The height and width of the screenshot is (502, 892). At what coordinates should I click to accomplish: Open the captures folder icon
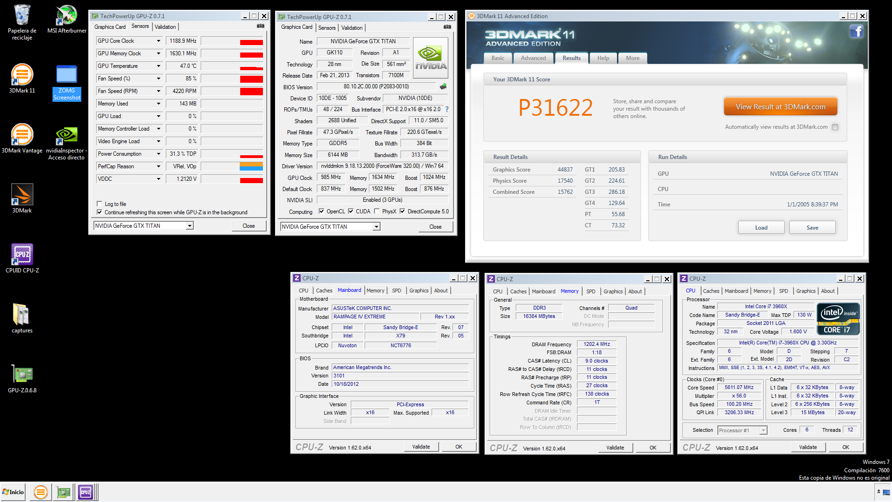tap(22, 318)
